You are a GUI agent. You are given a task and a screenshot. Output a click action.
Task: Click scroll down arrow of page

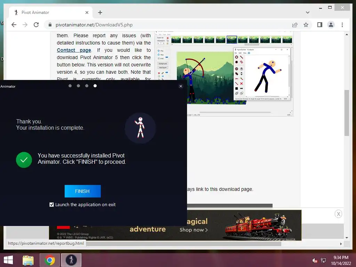click(347, 238)
